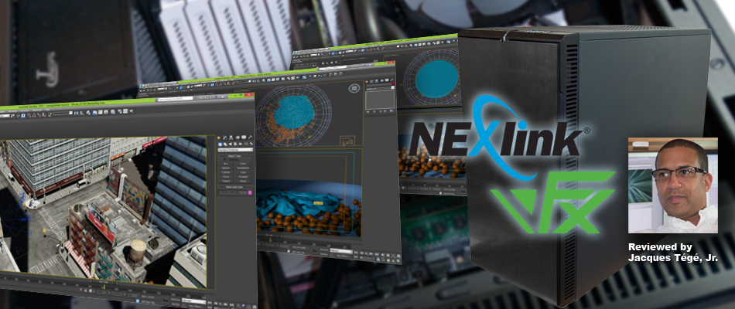Select Cameras category icon under Create tab
Viewport: 735px width, 309px height.
pos(235,144)
